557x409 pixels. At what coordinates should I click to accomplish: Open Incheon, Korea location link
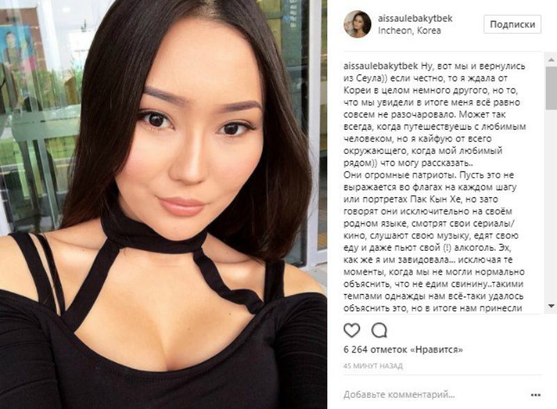[409, 31]
